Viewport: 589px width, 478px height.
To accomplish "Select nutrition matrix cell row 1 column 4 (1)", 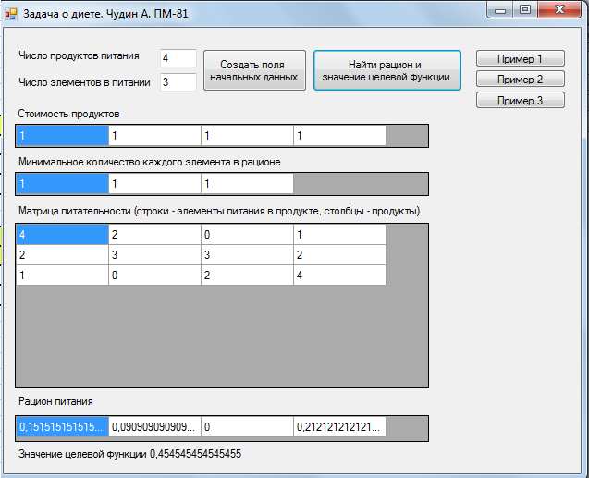I will pyautogui.click(x=339, y=235).
